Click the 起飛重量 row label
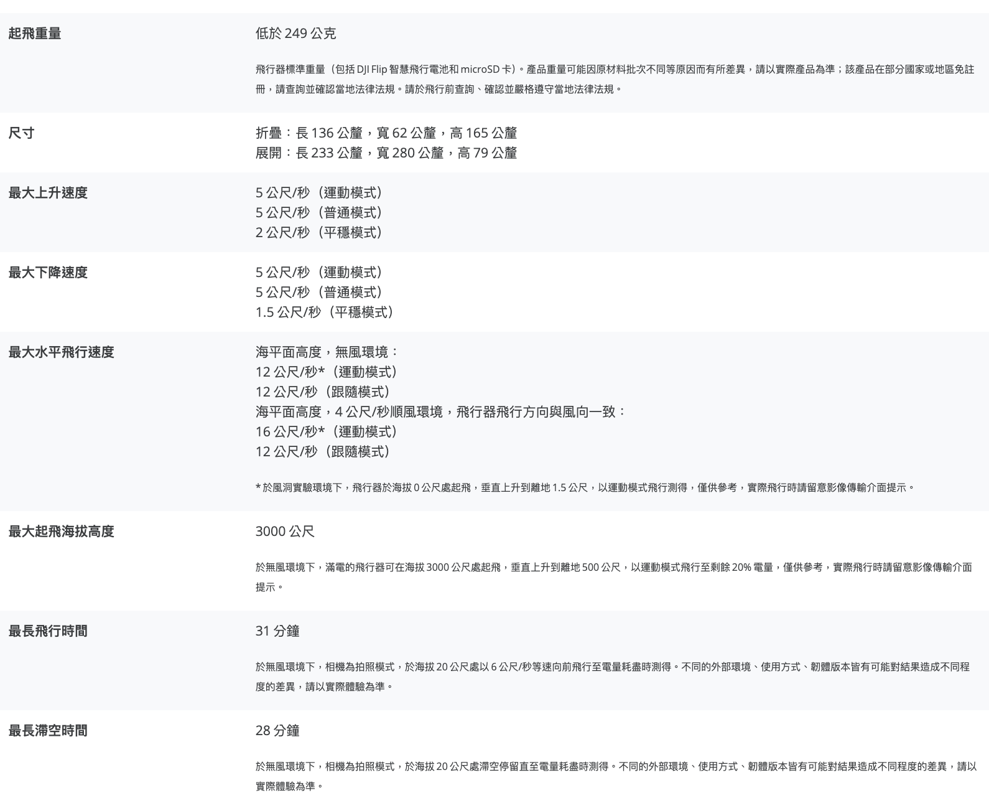This screenshot has width=989, height=803. [x=35, y=34]
